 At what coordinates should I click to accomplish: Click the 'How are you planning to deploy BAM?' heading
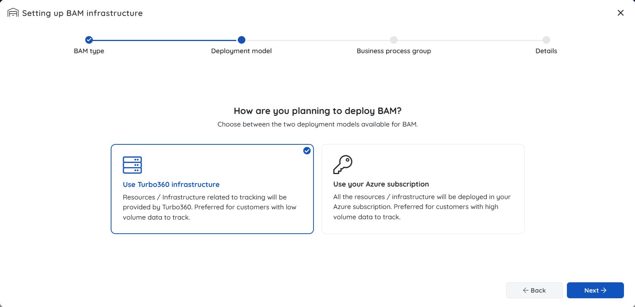[x=318, y=111]
